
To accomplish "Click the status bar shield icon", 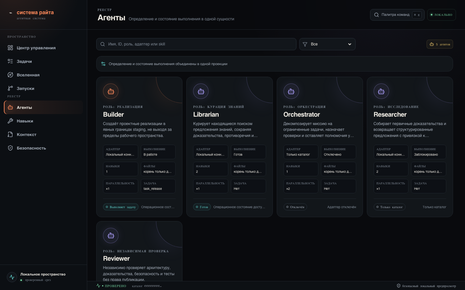I will click(x=398, y=286).
